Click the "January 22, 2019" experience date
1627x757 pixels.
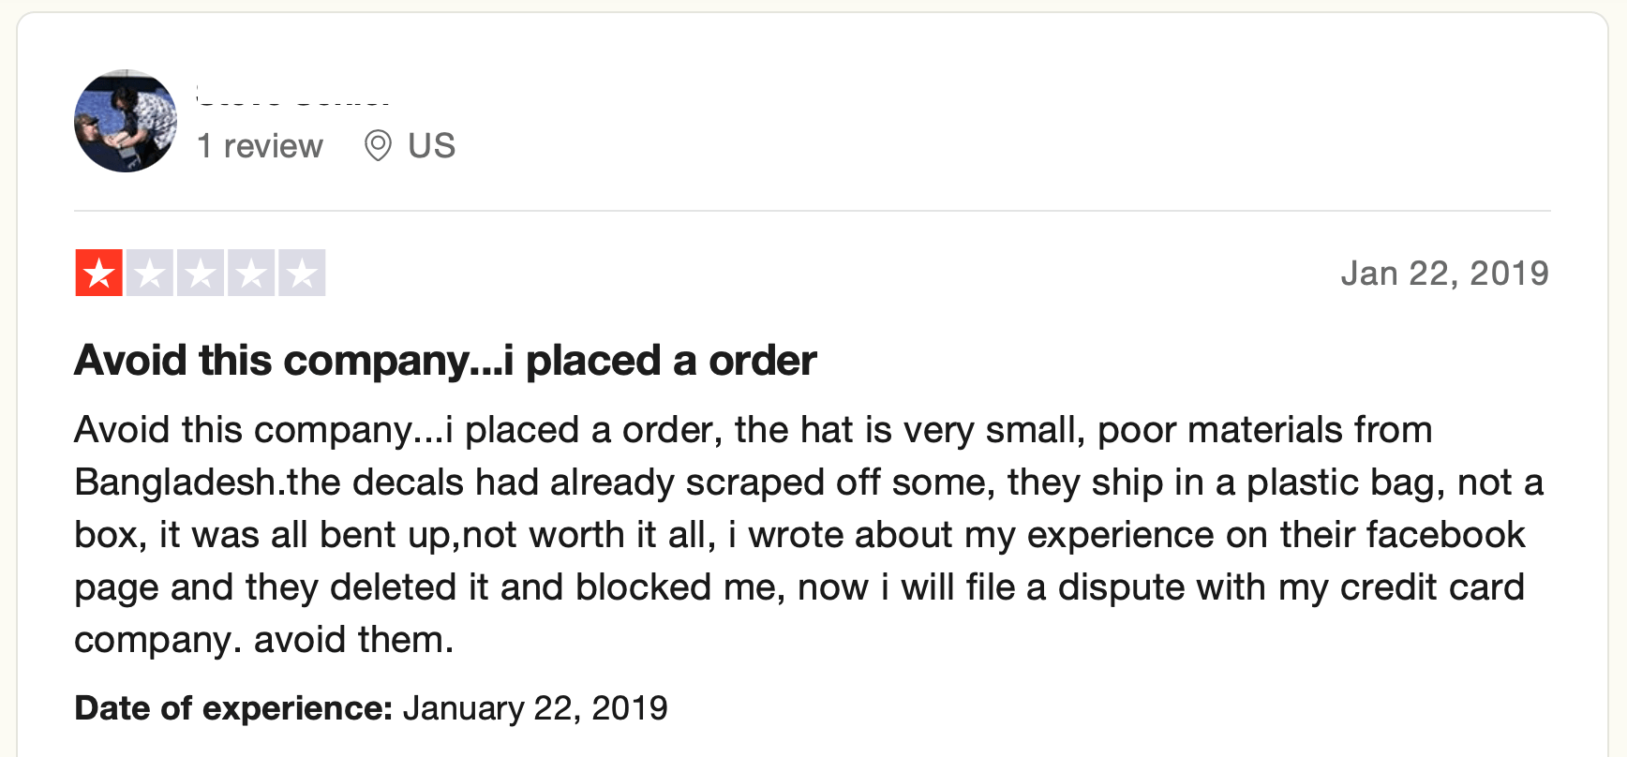(x=535, y=708)
